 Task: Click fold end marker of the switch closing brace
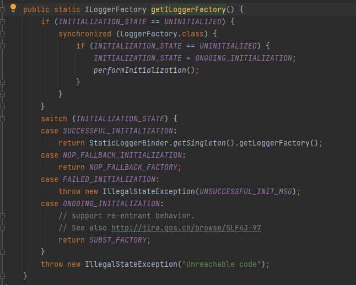3,252
